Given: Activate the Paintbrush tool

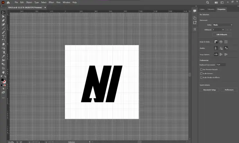Looking at the screenshot, I should (3, 32).
